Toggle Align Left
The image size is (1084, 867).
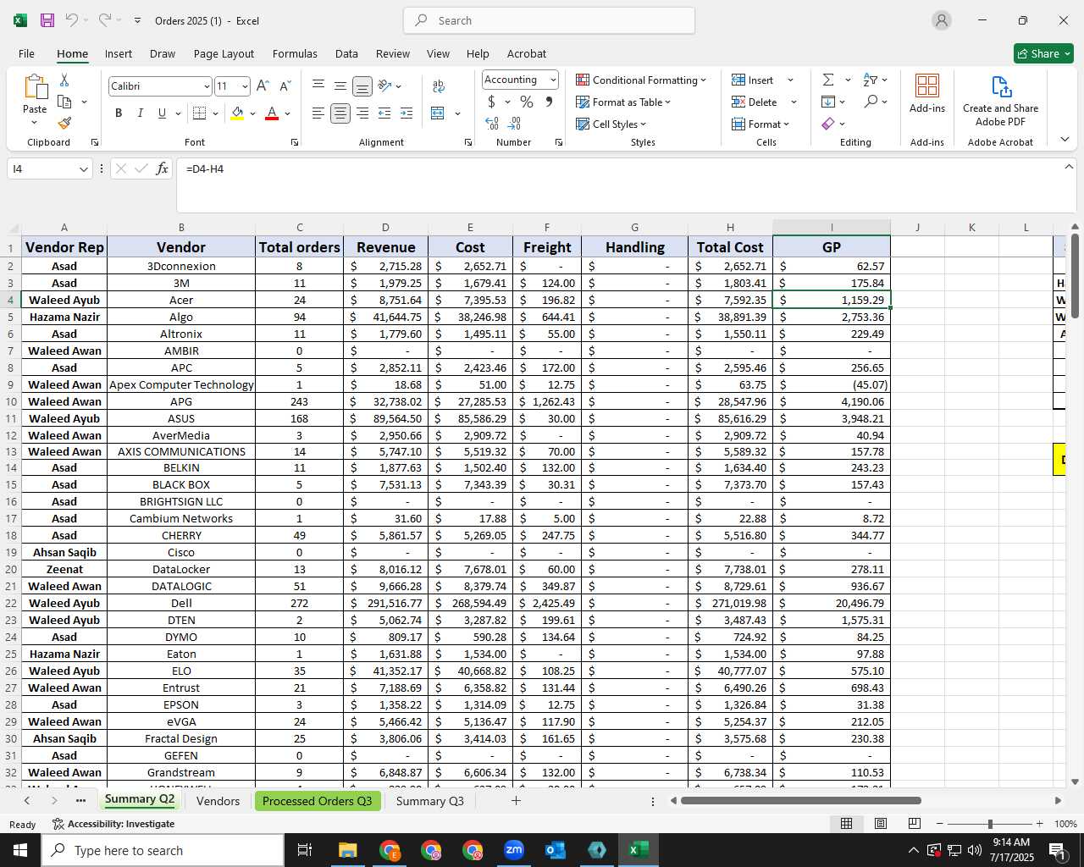coord(318,113)
